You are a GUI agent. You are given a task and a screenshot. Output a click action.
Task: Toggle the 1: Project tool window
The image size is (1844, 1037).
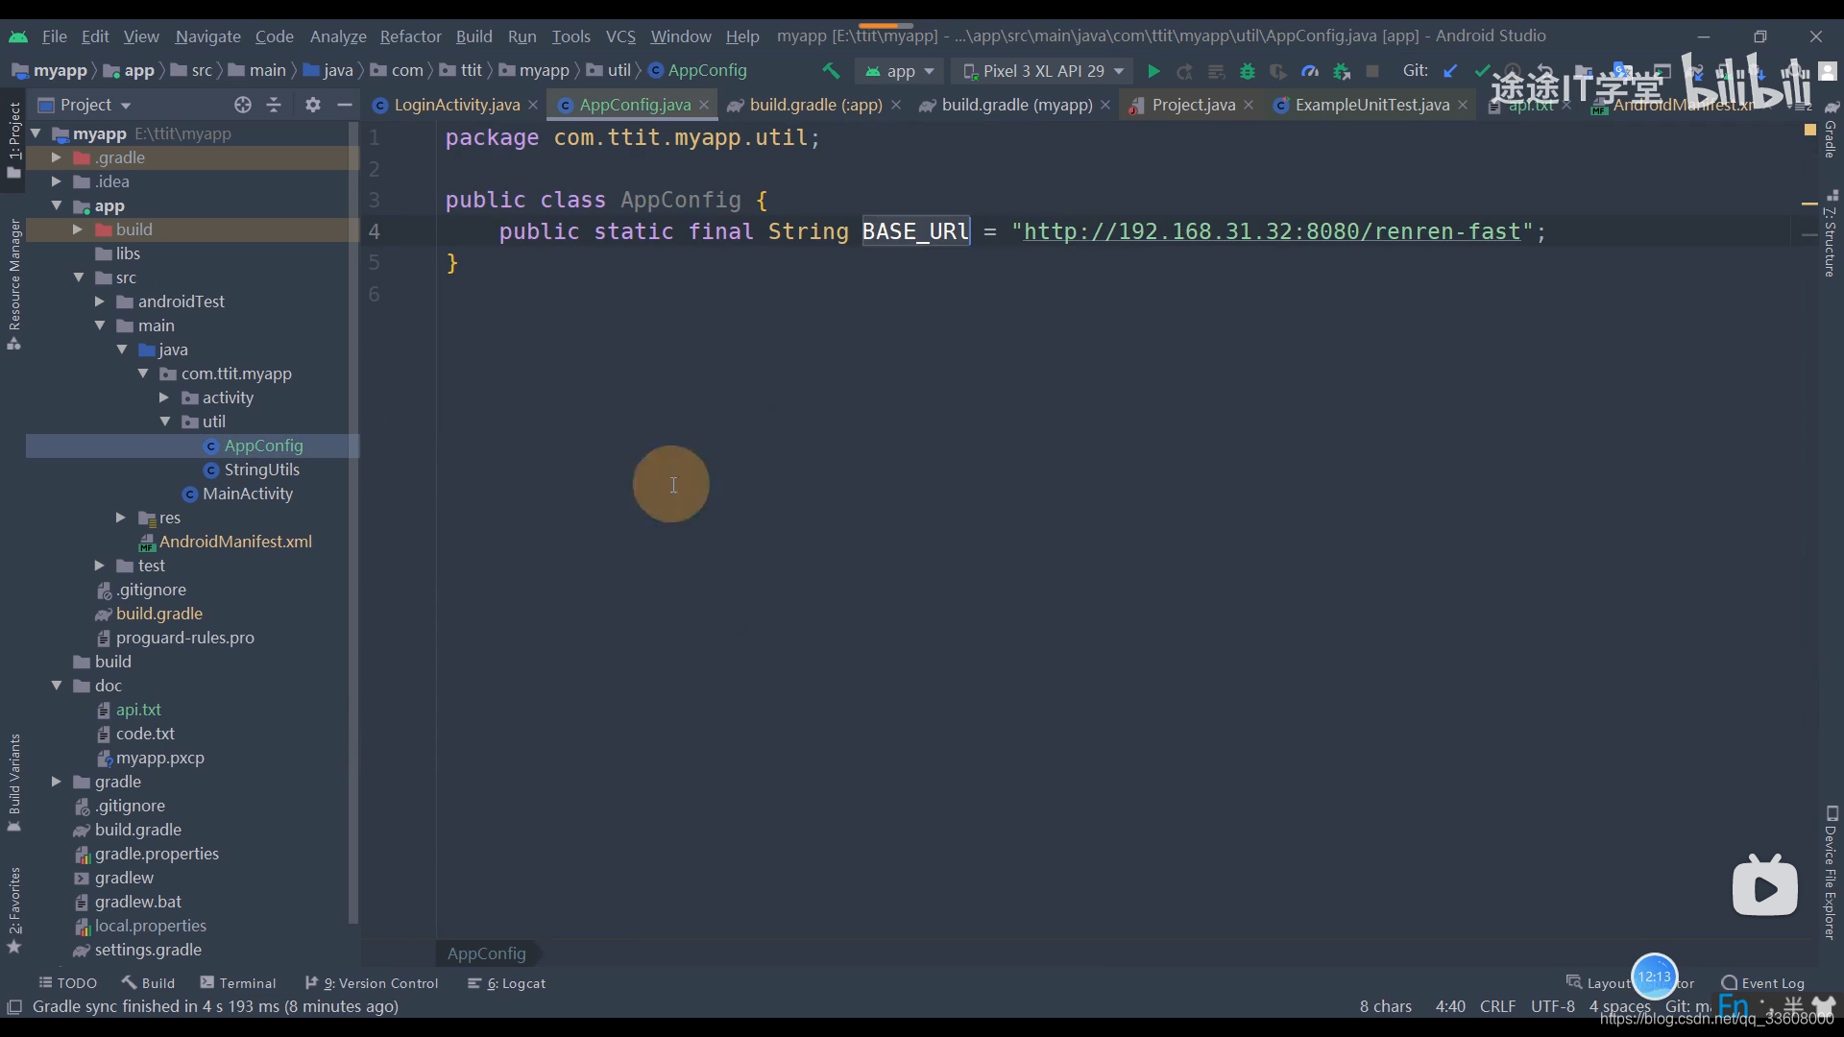pyautogui.click(x=14, y=140)
